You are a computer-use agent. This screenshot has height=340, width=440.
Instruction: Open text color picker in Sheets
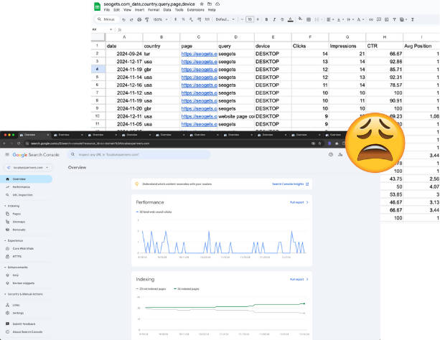coord(291,19)
